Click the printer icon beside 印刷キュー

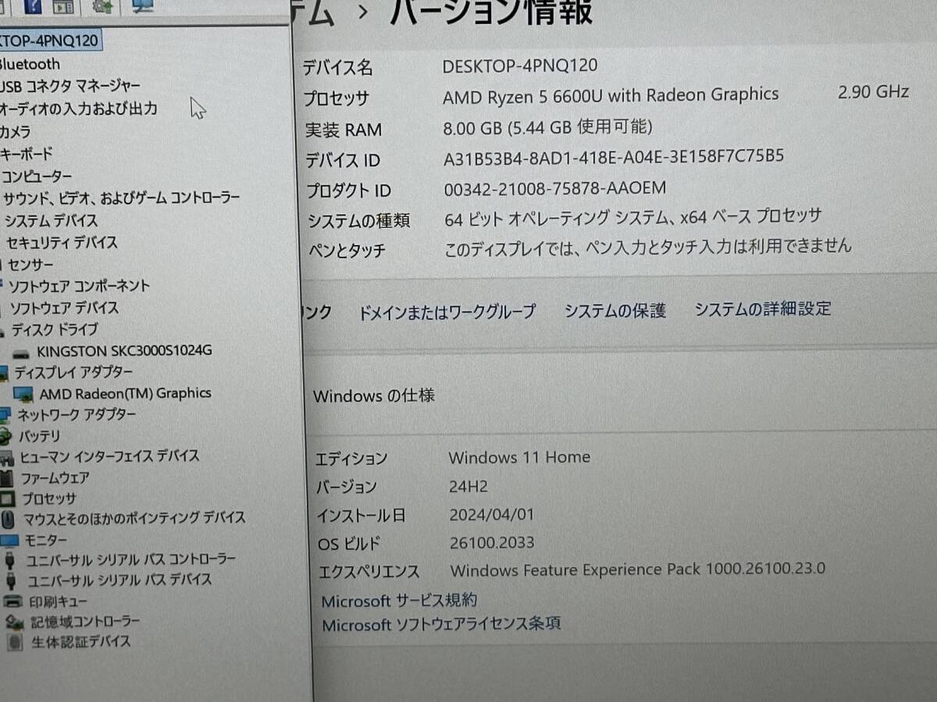tap(12, 601)
